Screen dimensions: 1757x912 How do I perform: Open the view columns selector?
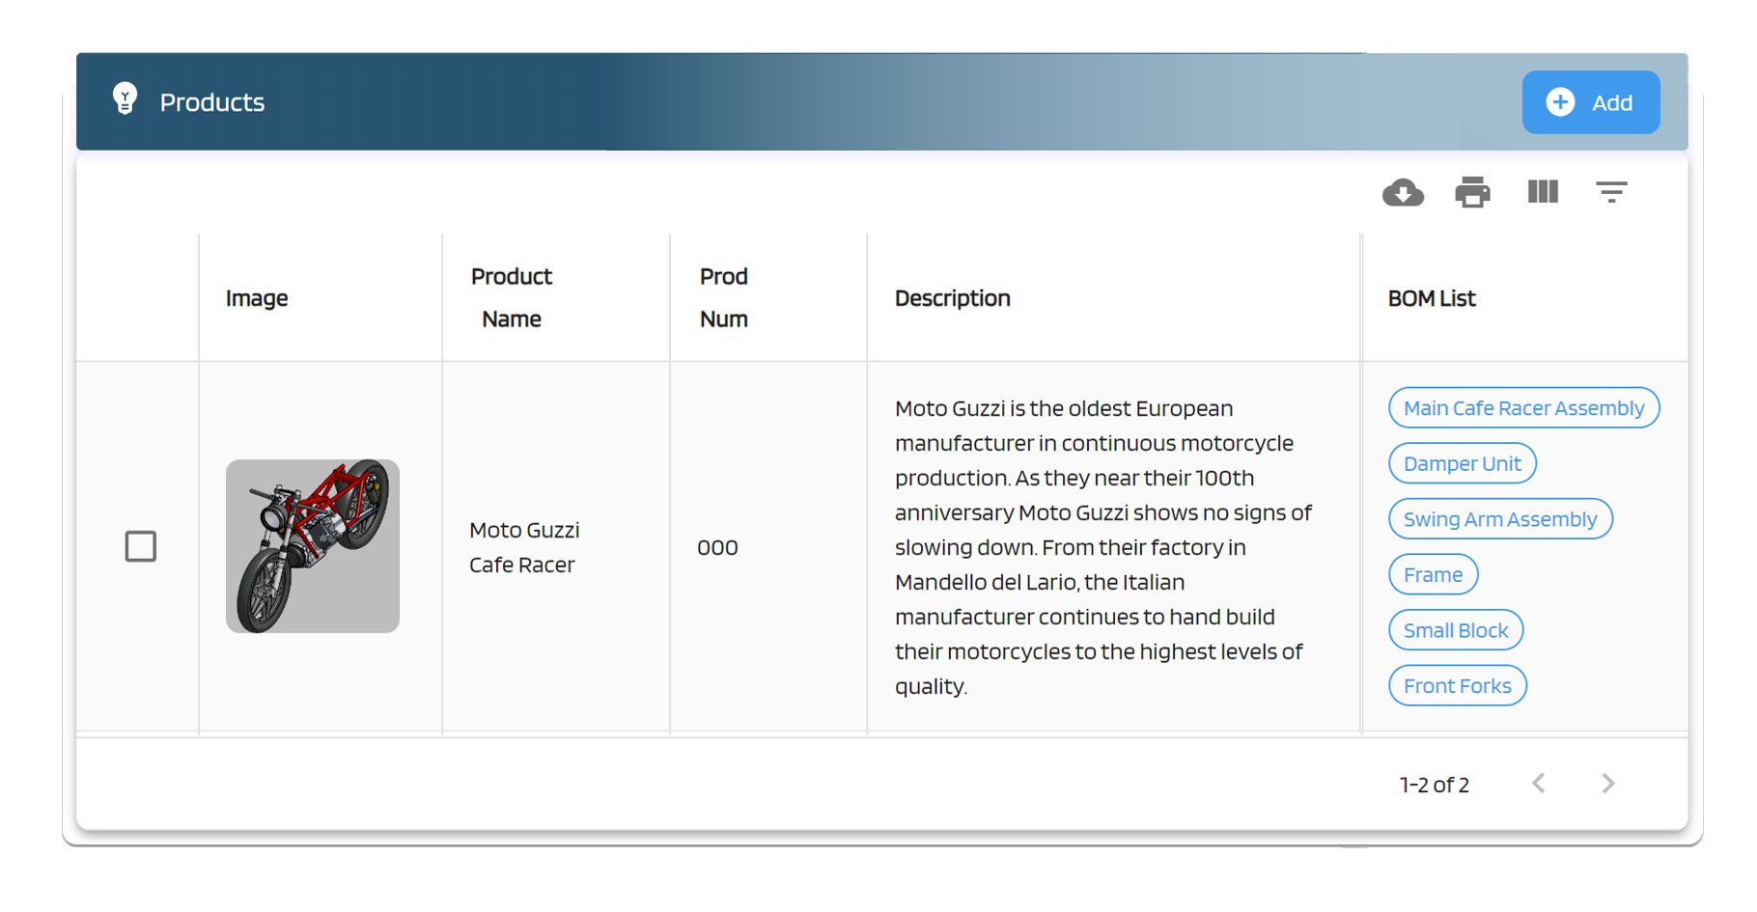[x=1543, y=191]
